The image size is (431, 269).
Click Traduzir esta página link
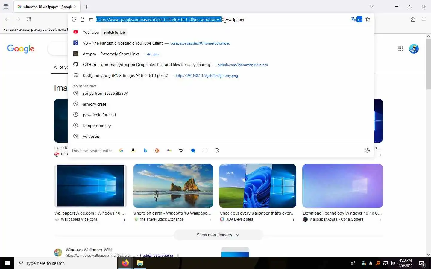[x=156, y=255]
